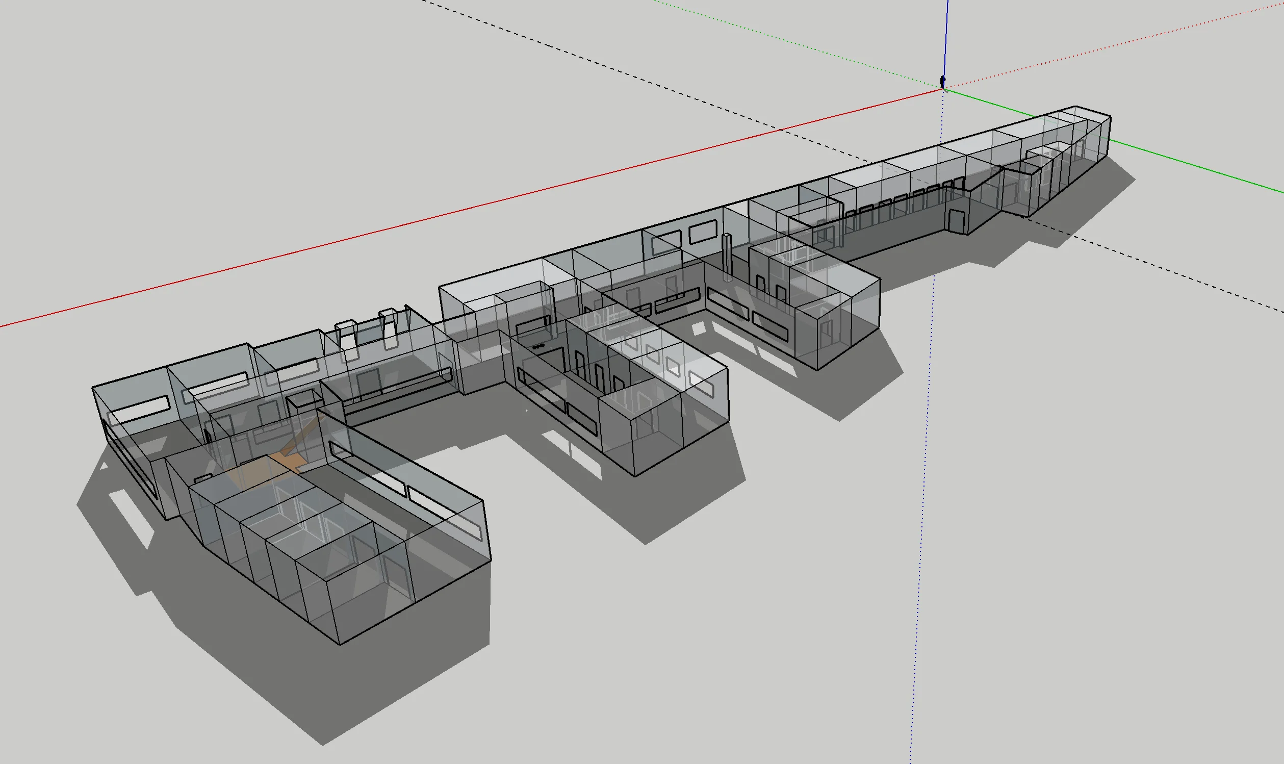Screen dimensions: 1284x764
Task: Select the tall freestanding column in the courtyard
Action: pyautogui.click(x=727, y=257)
